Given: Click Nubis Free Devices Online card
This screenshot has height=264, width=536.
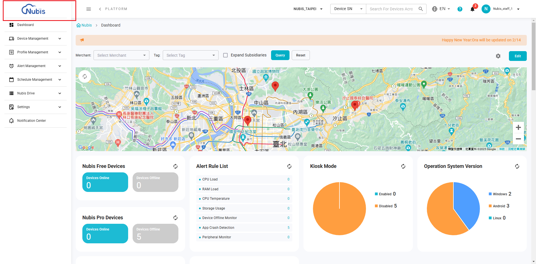Looking at the screenshot, I should coord(105,182).
